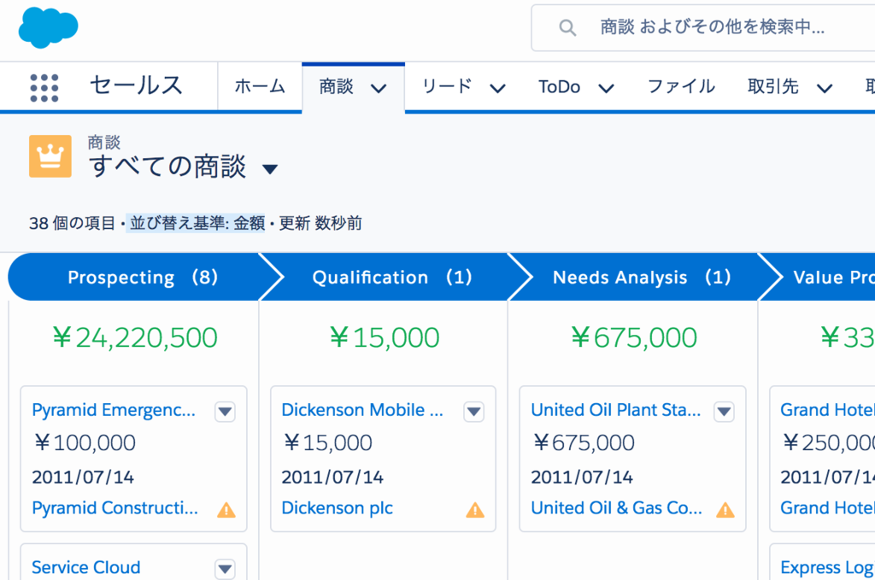Image resolution: width=875 pixels, height=580 pixels.
Task: Focus the 商談 search field
Action: 703,27
